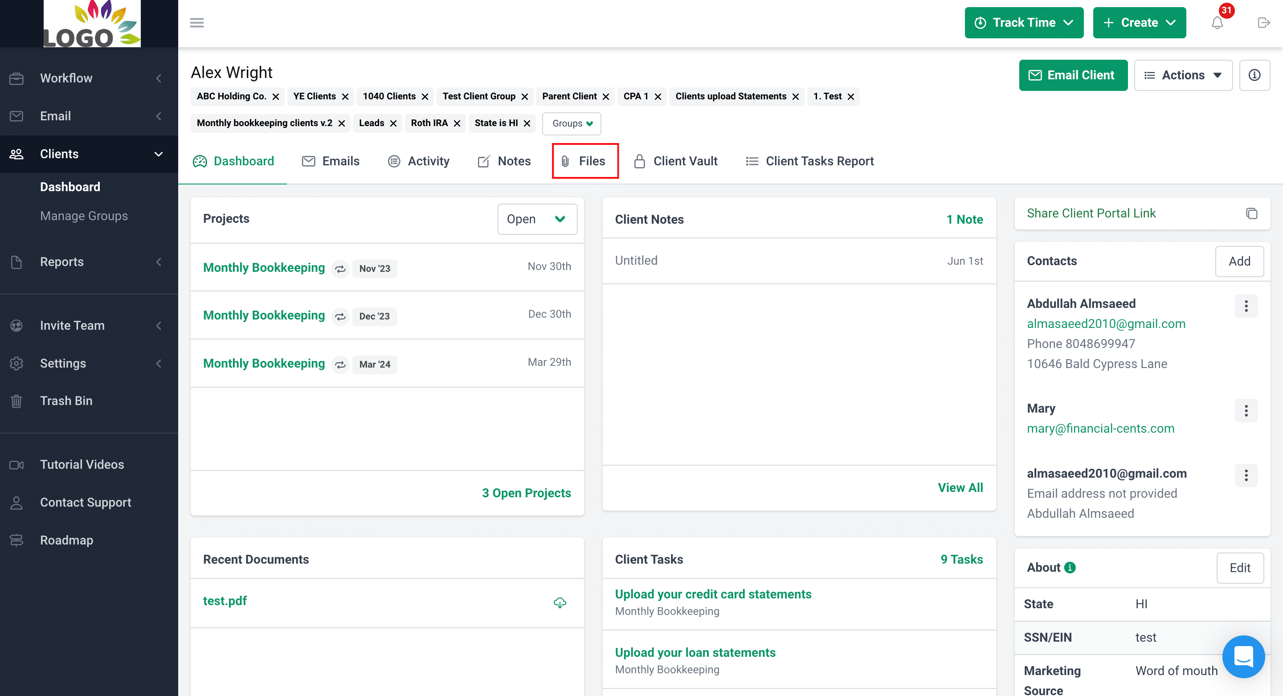Expand the Actions menu dropdown

1185,75
